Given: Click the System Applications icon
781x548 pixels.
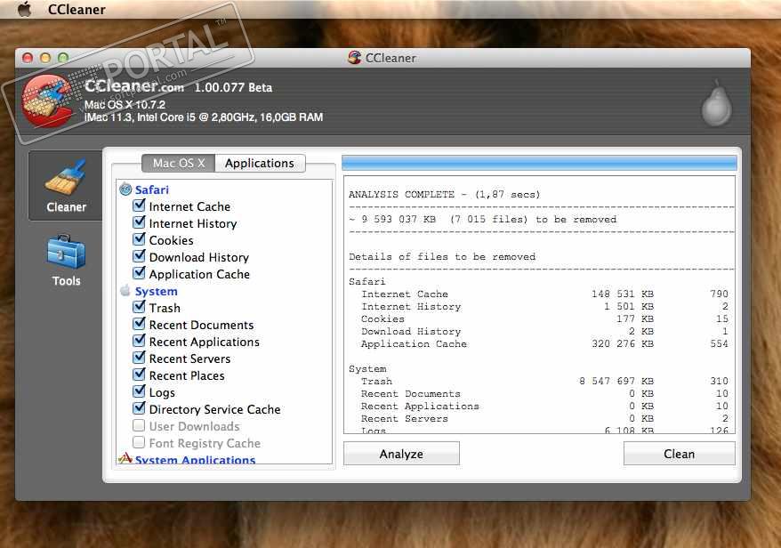Looking at the screenshot, I should click(x=125, y=458).
